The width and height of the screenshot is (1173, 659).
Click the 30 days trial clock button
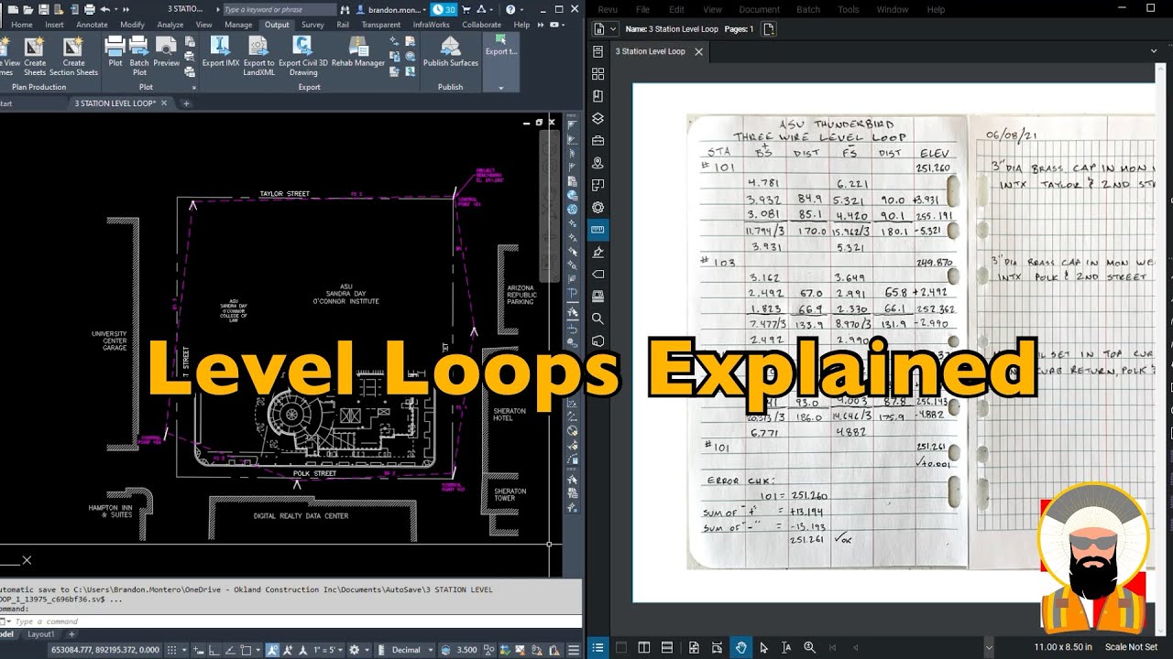tap(444, 9)
